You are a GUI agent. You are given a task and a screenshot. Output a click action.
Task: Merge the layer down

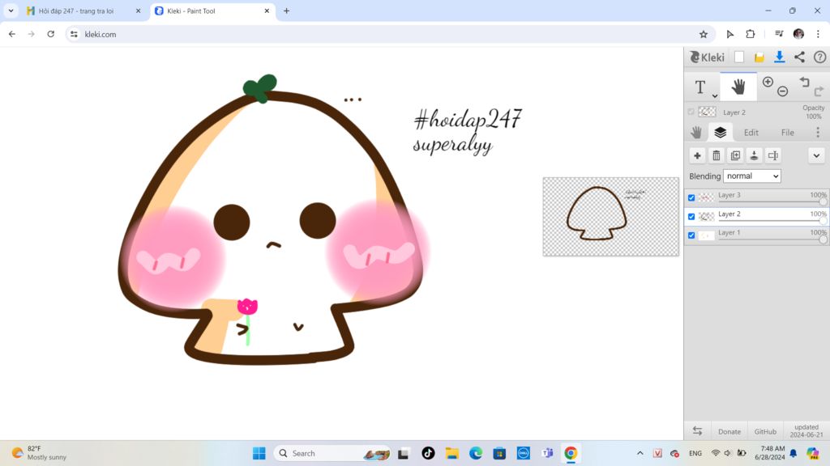[755, 155]
